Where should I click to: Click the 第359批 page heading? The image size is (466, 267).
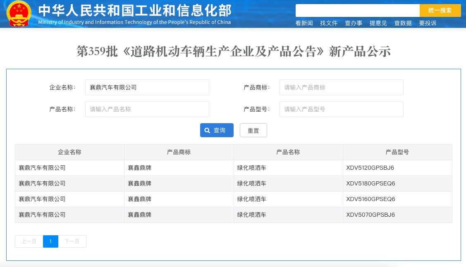point(233,51)
